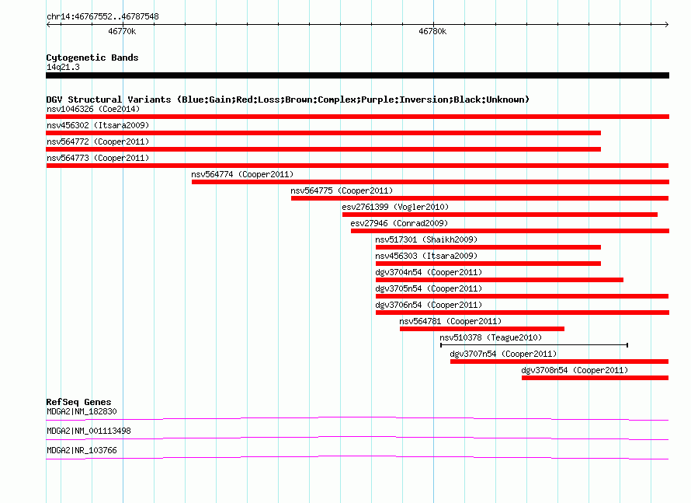Click the black 14q21.3 cytogenetic band bar
Viewport: 691px width, 503px height.
(357, 75)
